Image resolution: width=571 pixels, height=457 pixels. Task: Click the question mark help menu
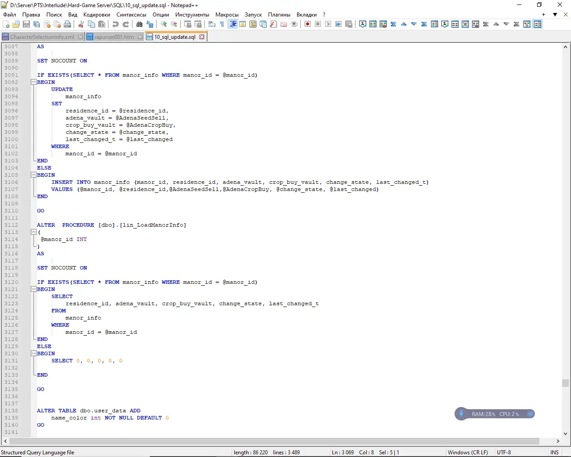point(324,15)
